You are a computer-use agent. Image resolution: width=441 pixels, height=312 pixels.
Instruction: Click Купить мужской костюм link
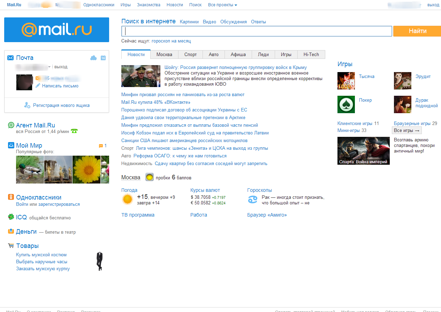pyautogui.click(x=41, y=255)
